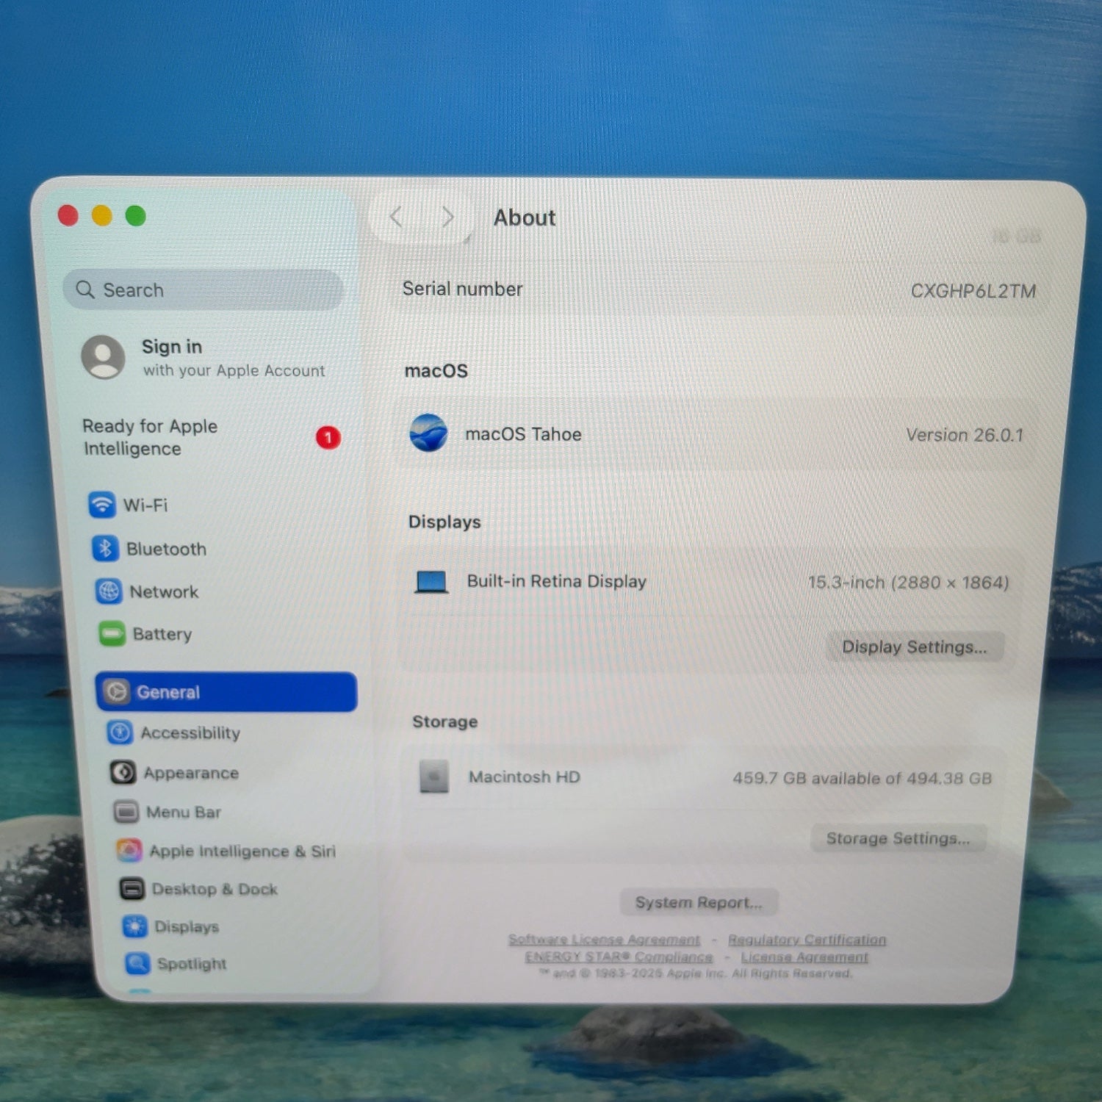The image size is (1102, 1102).
Task: Open Network settings pane
Action: point(163,591)
